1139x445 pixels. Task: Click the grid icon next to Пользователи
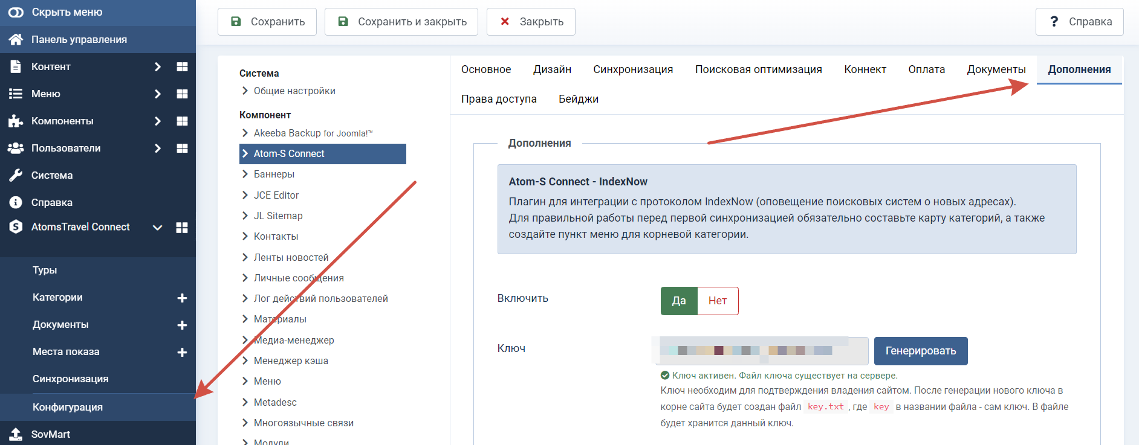182,148
